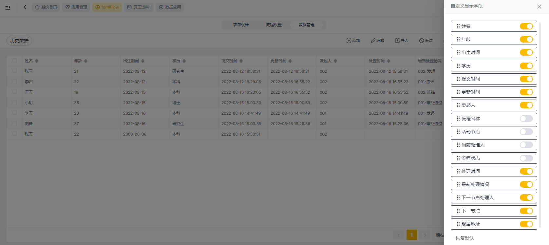Click the drag handle of 更新时间 field
549x245 pixels.
(x=458, y=92)
